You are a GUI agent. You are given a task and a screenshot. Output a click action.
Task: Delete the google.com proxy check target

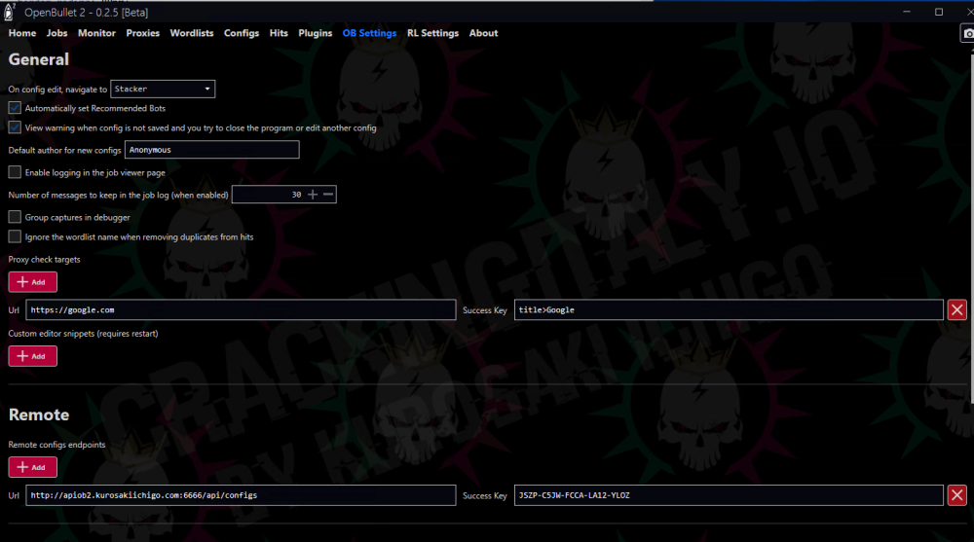(x=956, y=309)
